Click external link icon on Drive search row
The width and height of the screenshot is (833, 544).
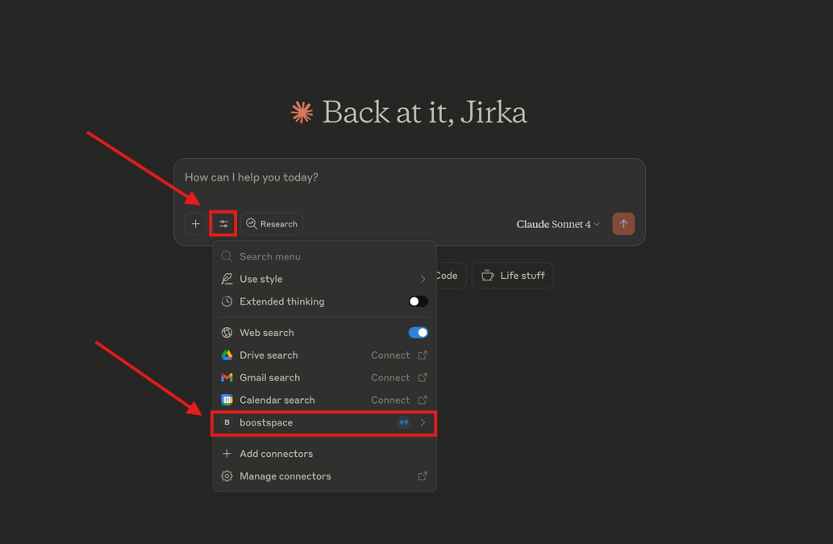(423, 355)
